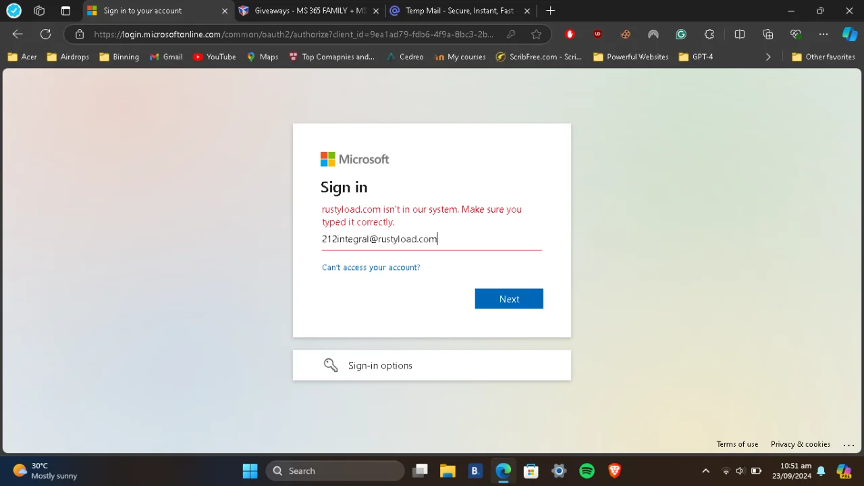Viewport: 864px width, 486px height.
Task: Close the Sign in to your account tab
Action: point(225,11)
